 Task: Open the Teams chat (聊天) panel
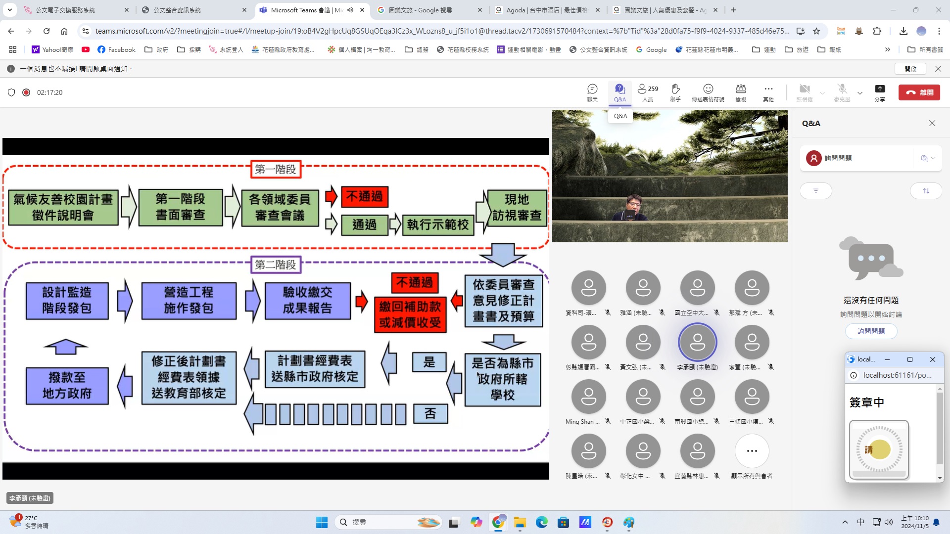pyautogui.click(x=592, y=92)
